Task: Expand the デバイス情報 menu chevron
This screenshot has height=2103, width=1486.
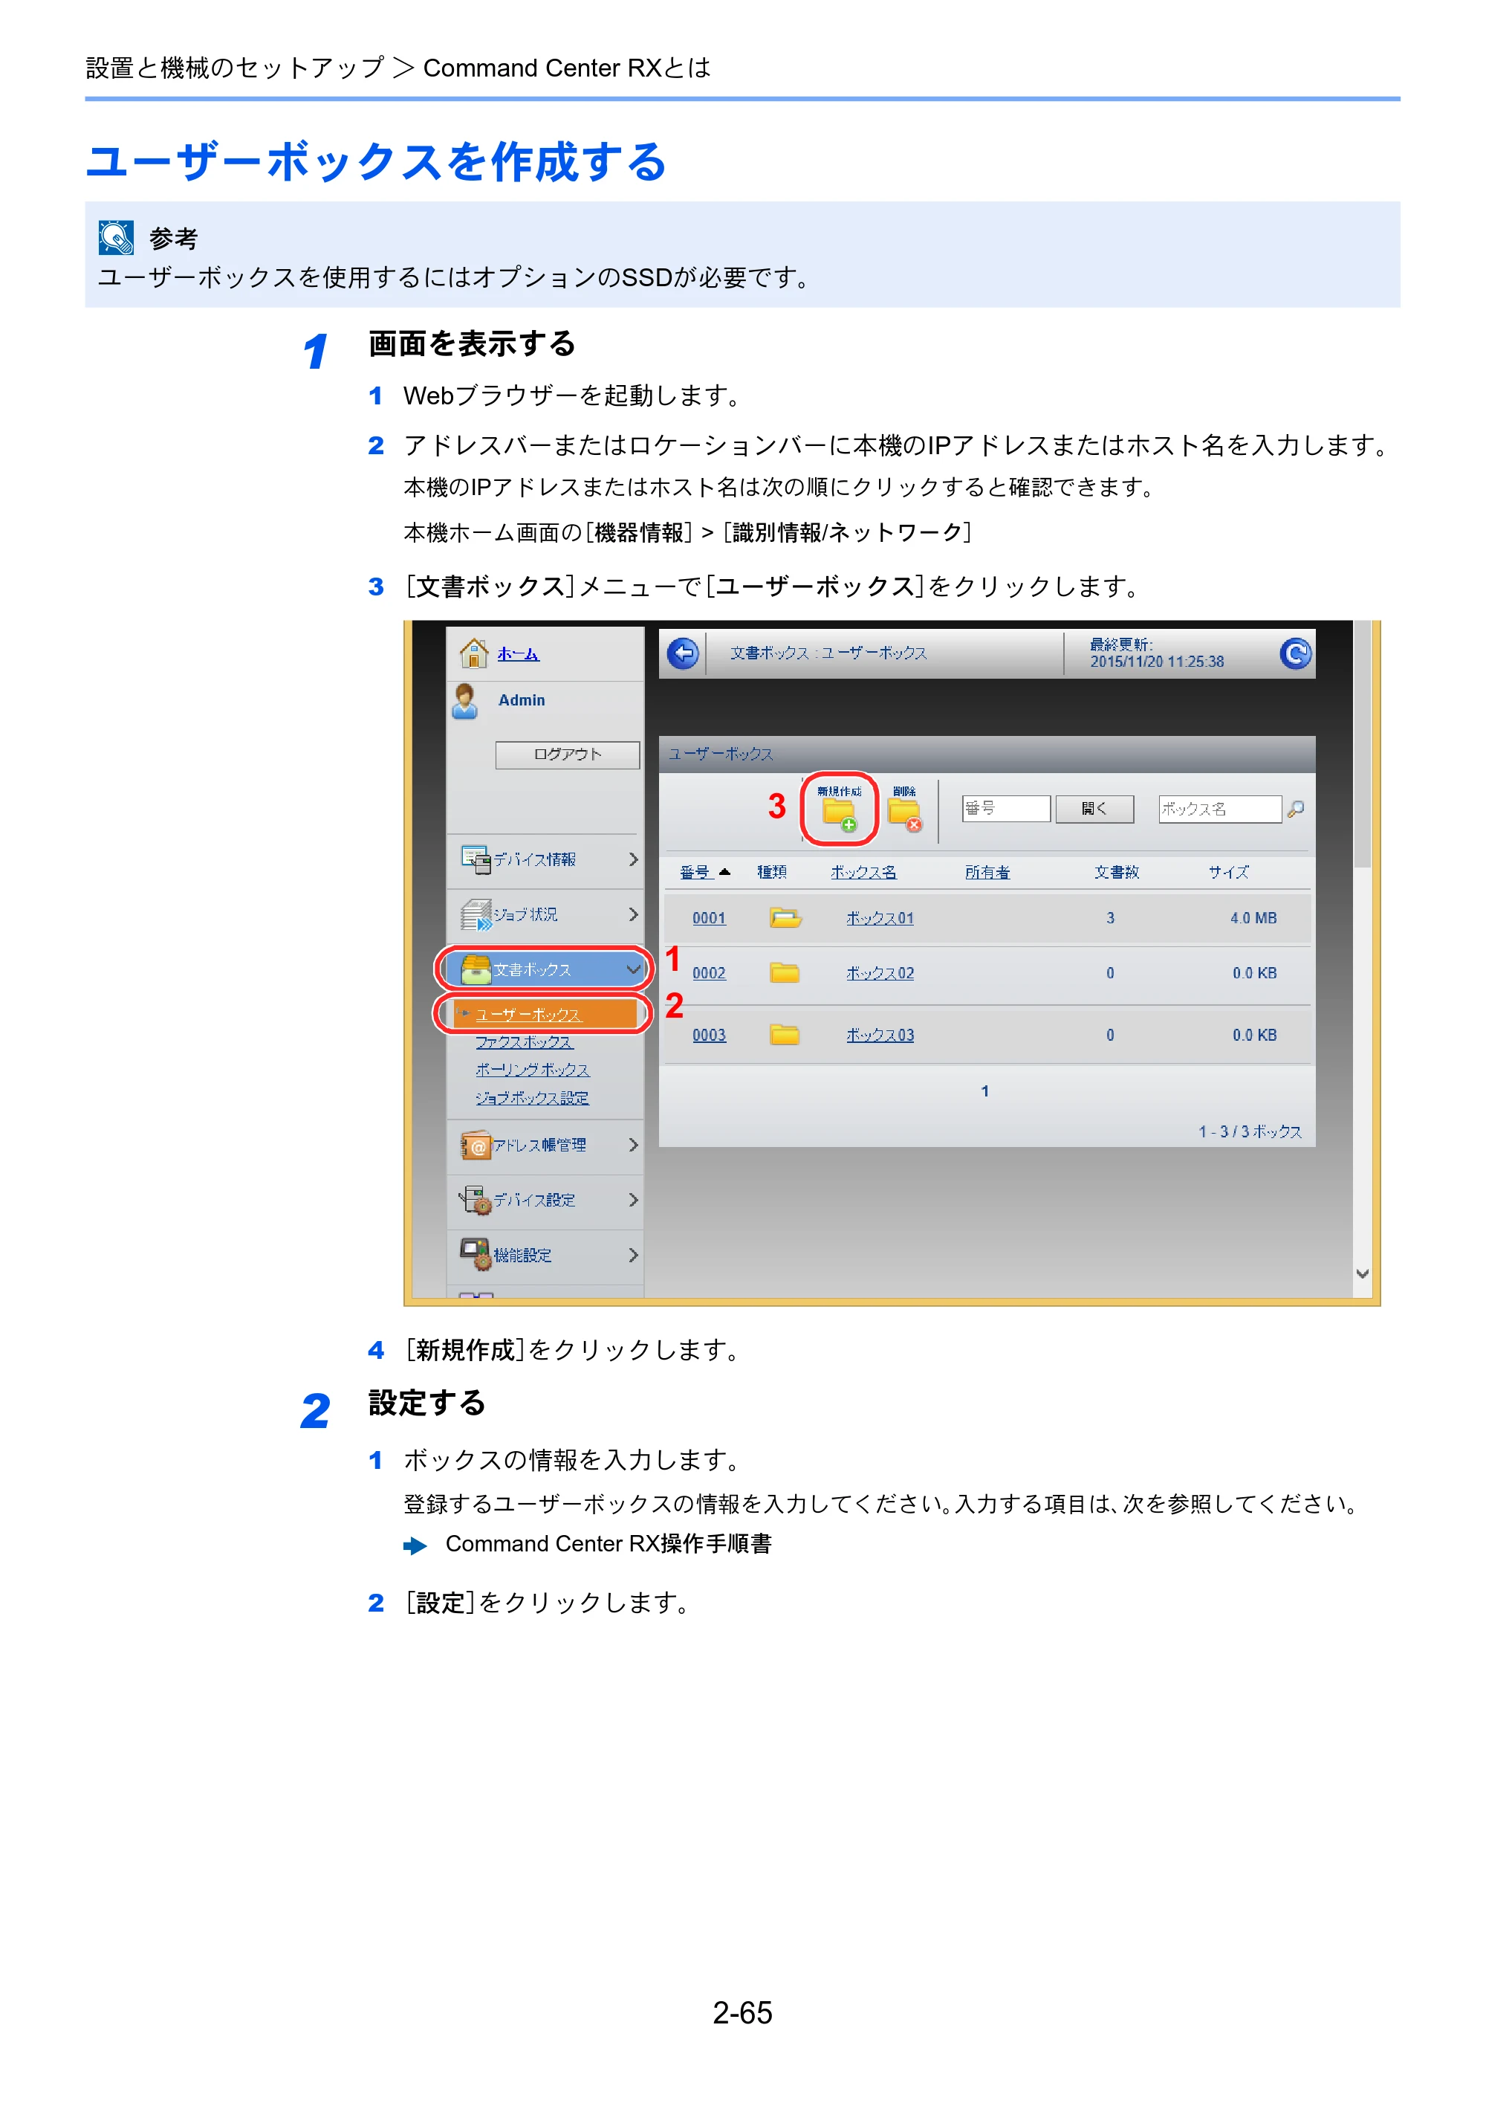Action: (633, 859)
